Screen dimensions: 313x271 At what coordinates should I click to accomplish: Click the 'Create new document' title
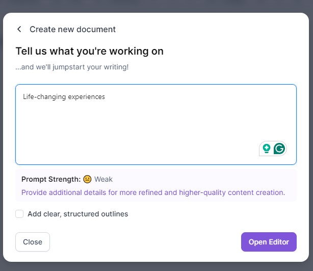[x=73, y=29]
